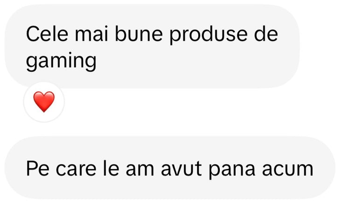
Task: Select the 'Pe care le am avut pana acum' message
Action: click(170, 168)
